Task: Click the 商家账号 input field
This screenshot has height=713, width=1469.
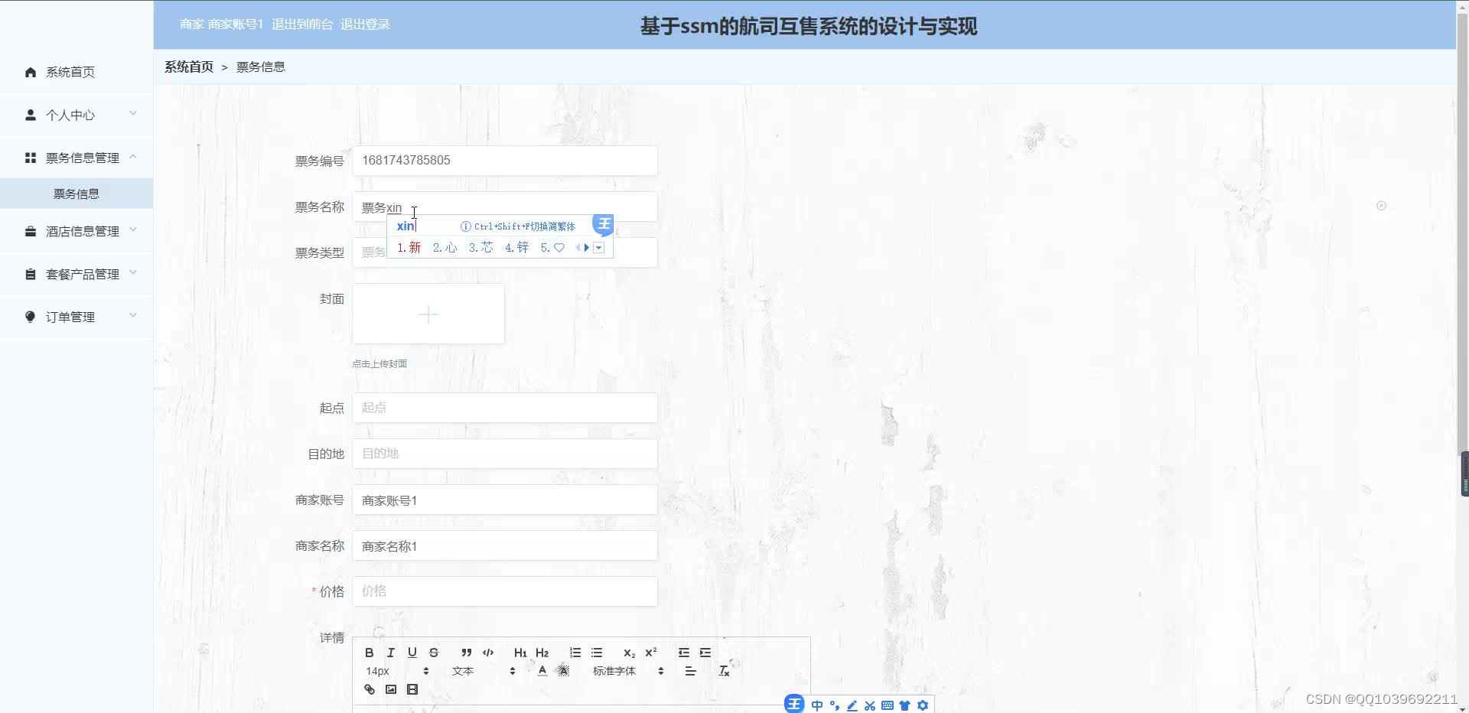Action: pyautogui.click(x=504, y=500)
